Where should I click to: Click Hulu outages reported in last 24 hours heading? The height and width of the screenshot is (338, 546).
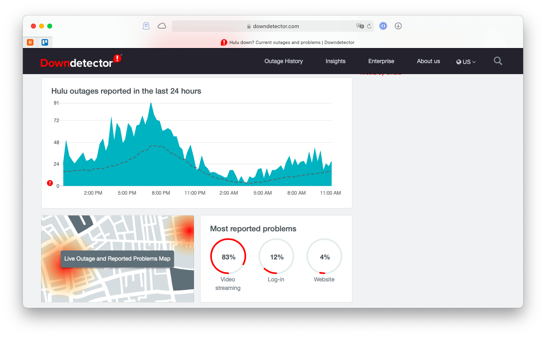[126, 91]
